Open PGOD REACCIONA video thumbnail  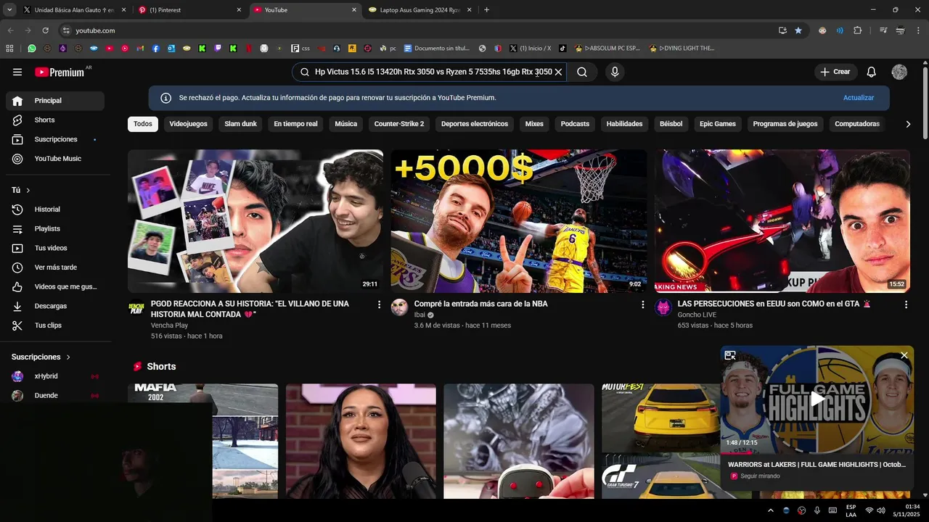click(x=255, y=221)
